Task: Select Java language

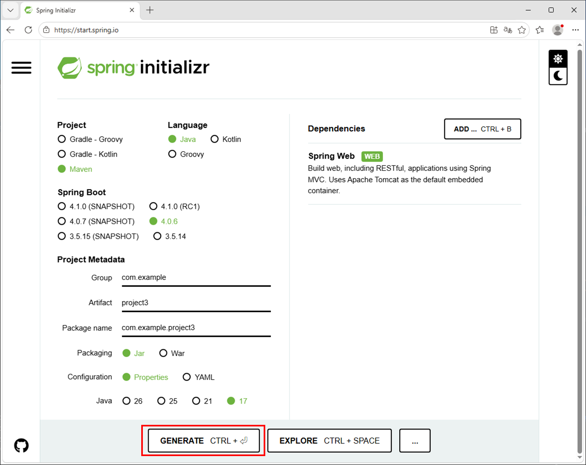Action: (x=182, y=139)
